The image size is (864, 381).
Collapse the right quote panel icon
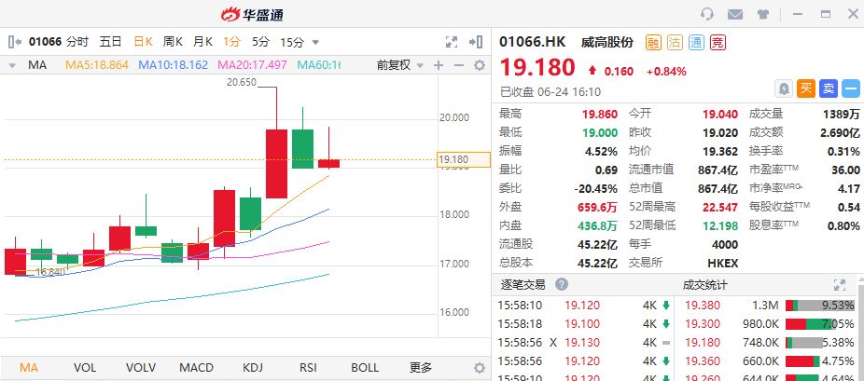pos(476,42)
